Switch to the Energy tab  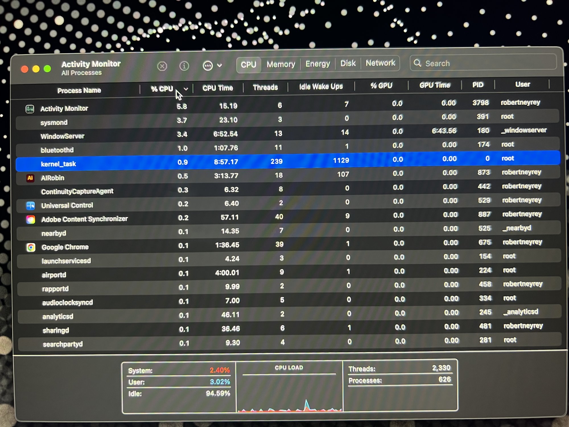(x=318, y=64)
